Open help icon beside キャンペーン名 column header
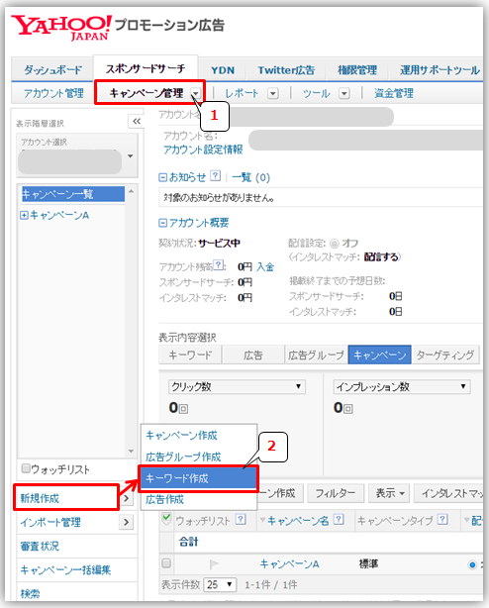489x608 pixels. 339,519
